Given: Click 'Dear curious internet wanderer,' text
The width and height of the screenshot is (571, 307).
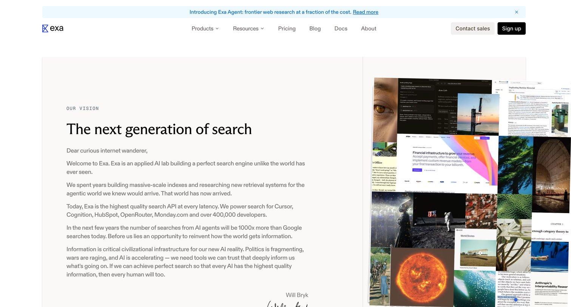Looking at the screenshot, I should [107, 150].
